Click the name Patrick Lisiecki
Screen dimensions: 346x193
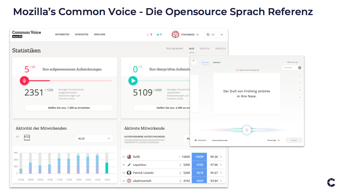[x=143, y=173]
